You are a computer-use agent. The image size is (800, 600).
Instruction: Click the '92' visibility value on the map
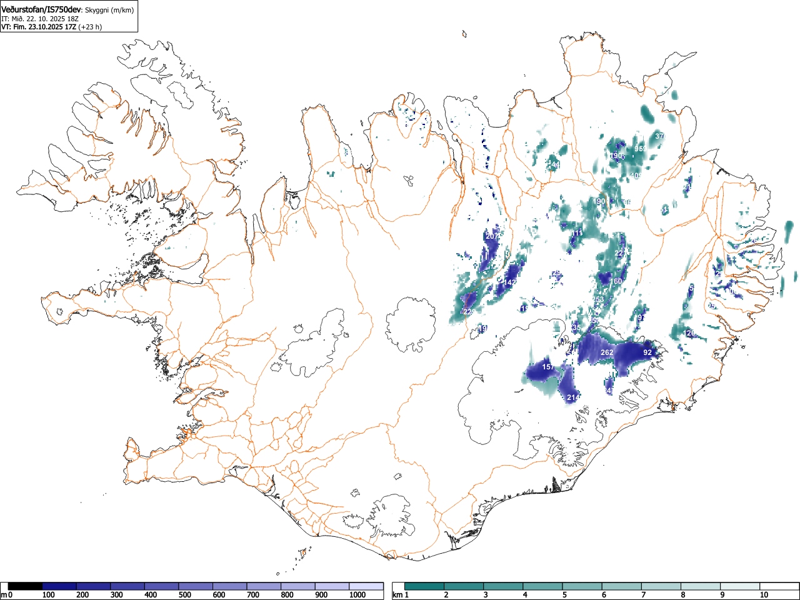(647, 352)
